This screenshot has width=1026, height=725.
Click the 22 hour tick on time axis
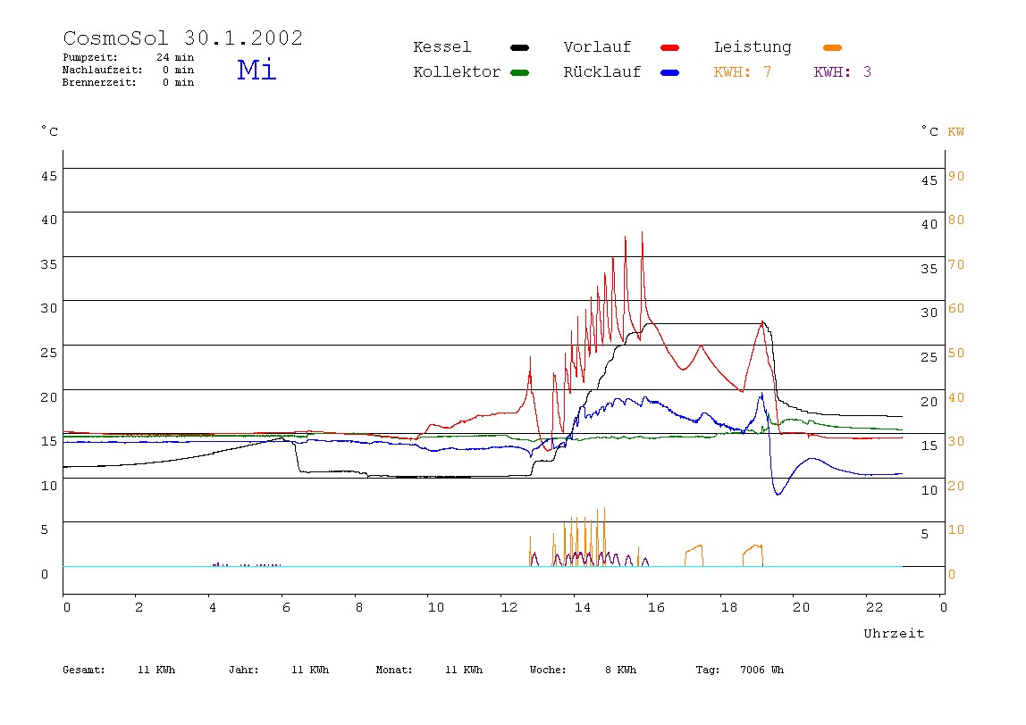[874, 607]
